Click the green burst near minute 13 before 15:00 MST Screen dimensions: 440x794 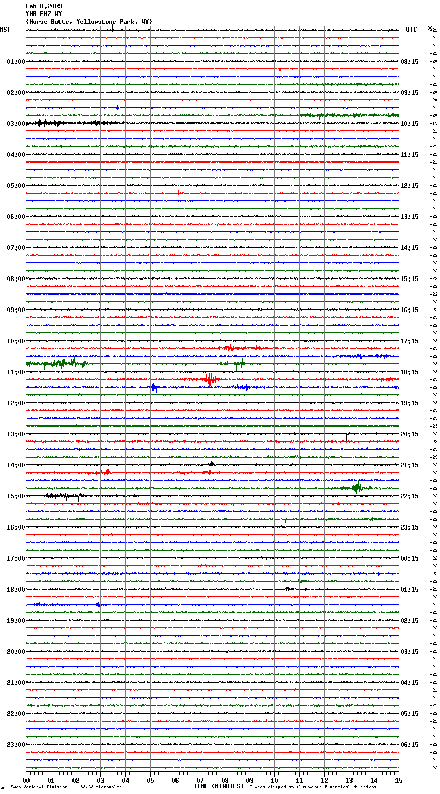click(x=357, y=487)
